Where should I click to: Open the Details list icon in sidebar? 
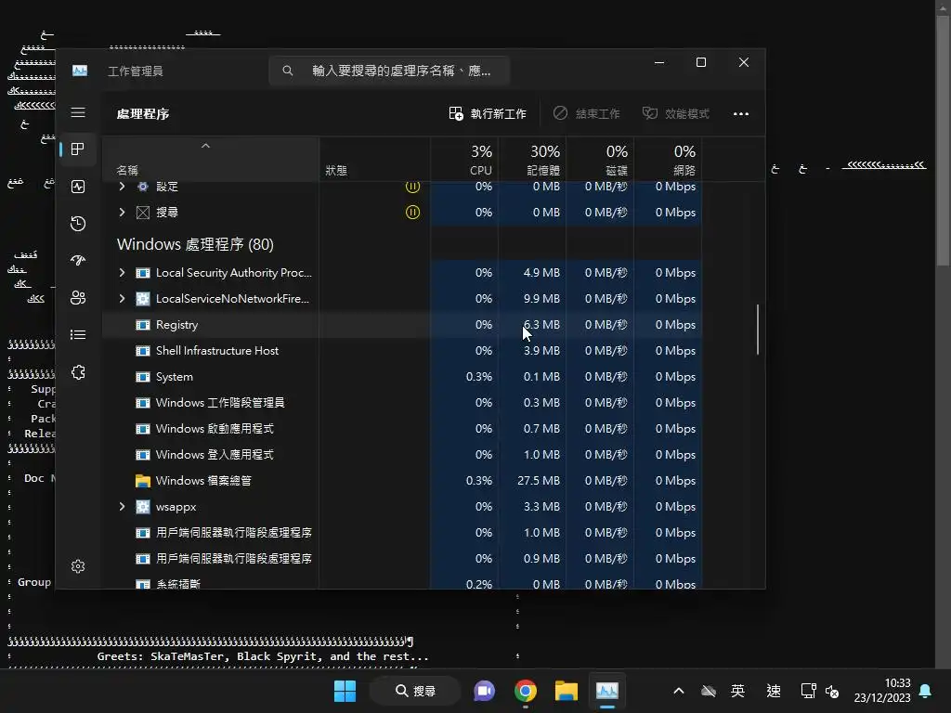coord(78,334)
